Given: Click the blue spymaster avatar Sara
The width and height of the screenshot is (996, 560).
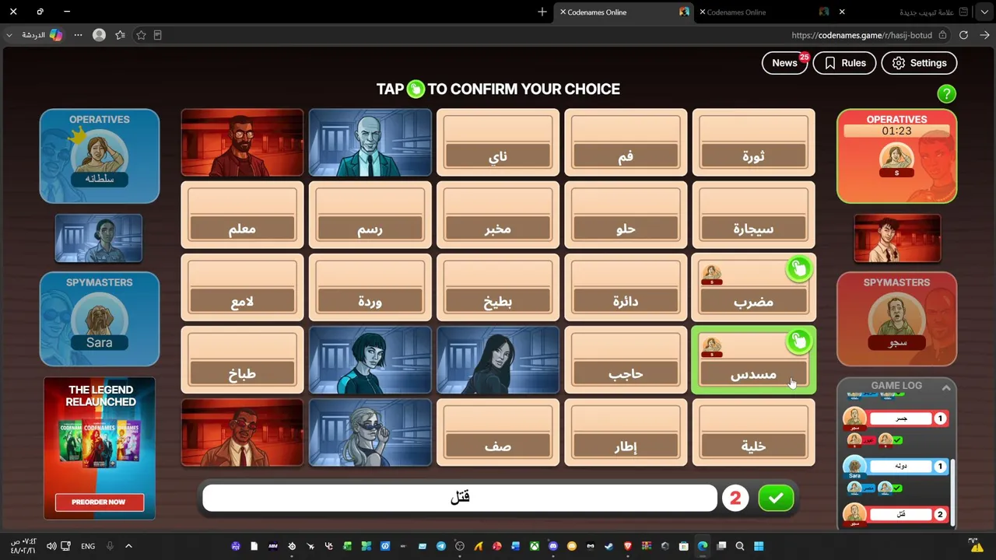Looking at the screenshot, I should tap(99, 322).
